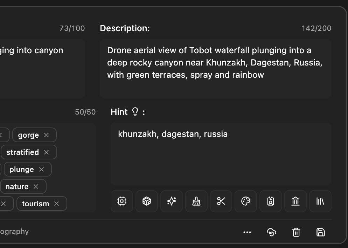Open the color palette icon
Screen dimensions: 348x248
pos(246,201)
